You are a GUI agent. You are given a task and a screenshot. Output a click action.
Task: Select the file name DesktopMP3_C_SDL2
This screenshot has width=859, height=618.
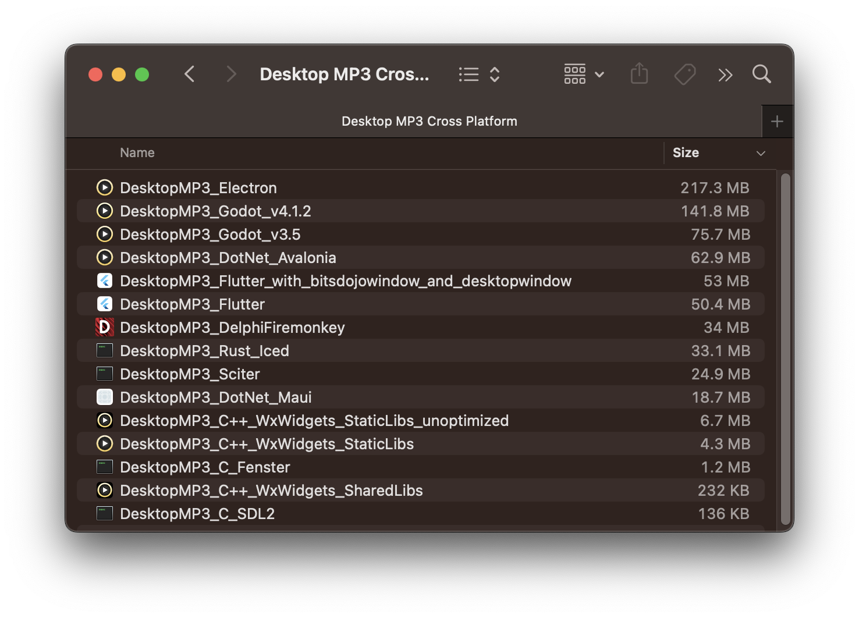point(197,514)
